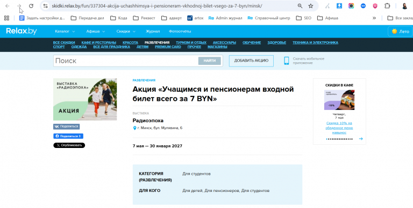The height and width of the screenshot is (208, 413).
Task: Select 'Развлечения' category tab
Action: coord(157,42)
